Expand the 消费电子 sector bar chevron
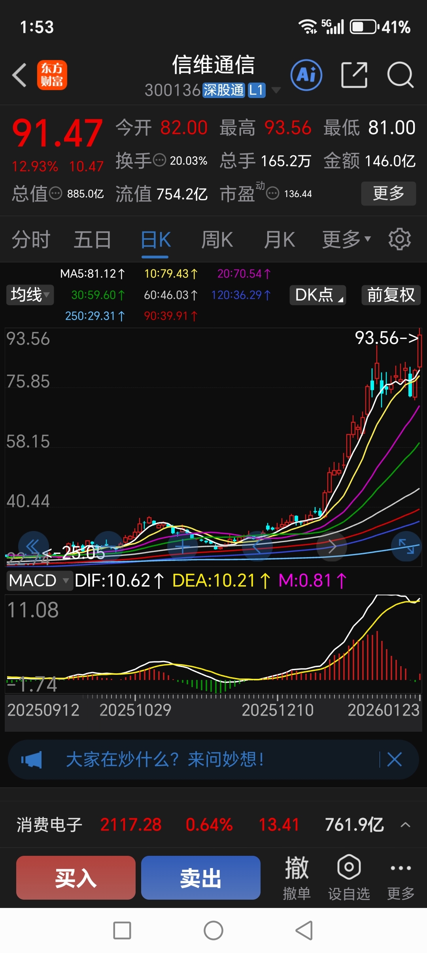 [x=405, y=825]
